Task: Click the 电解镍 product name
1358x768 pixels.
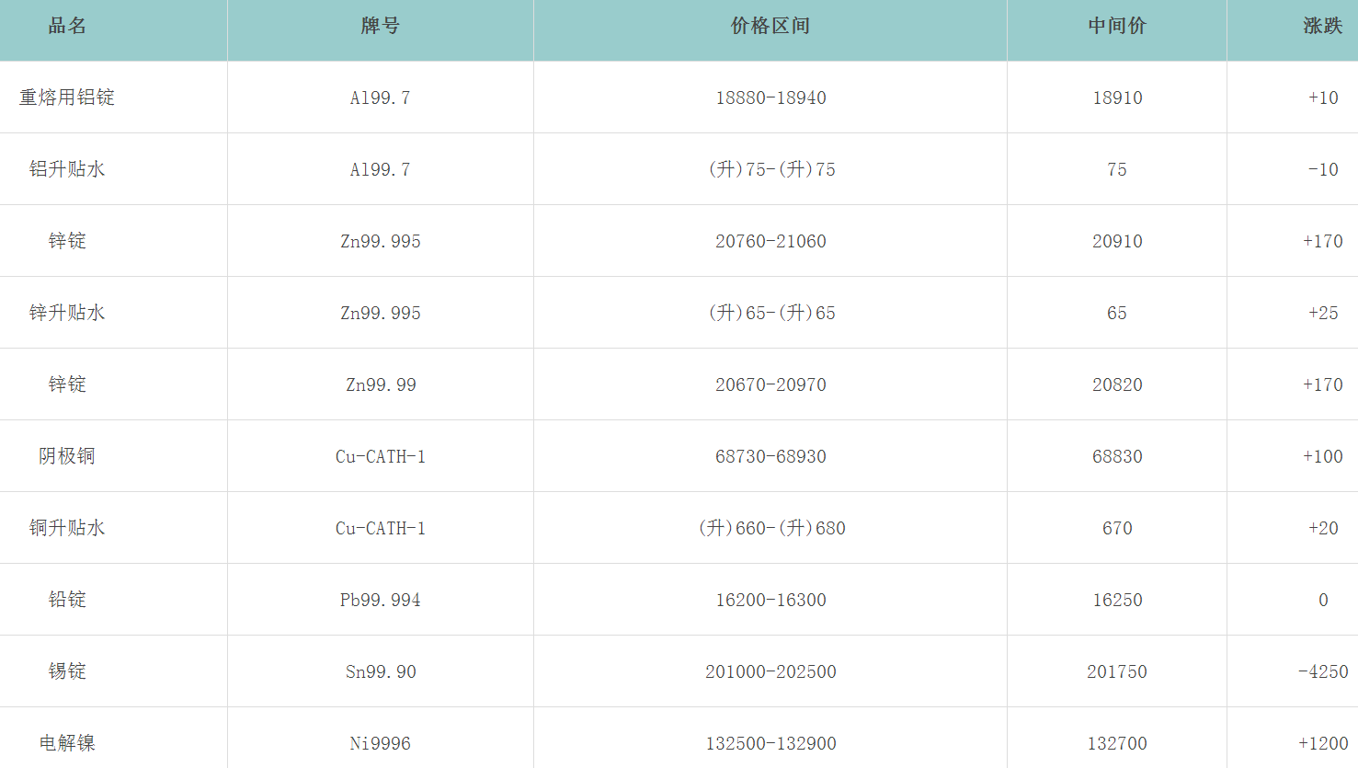Action: [x=67, y=743]
